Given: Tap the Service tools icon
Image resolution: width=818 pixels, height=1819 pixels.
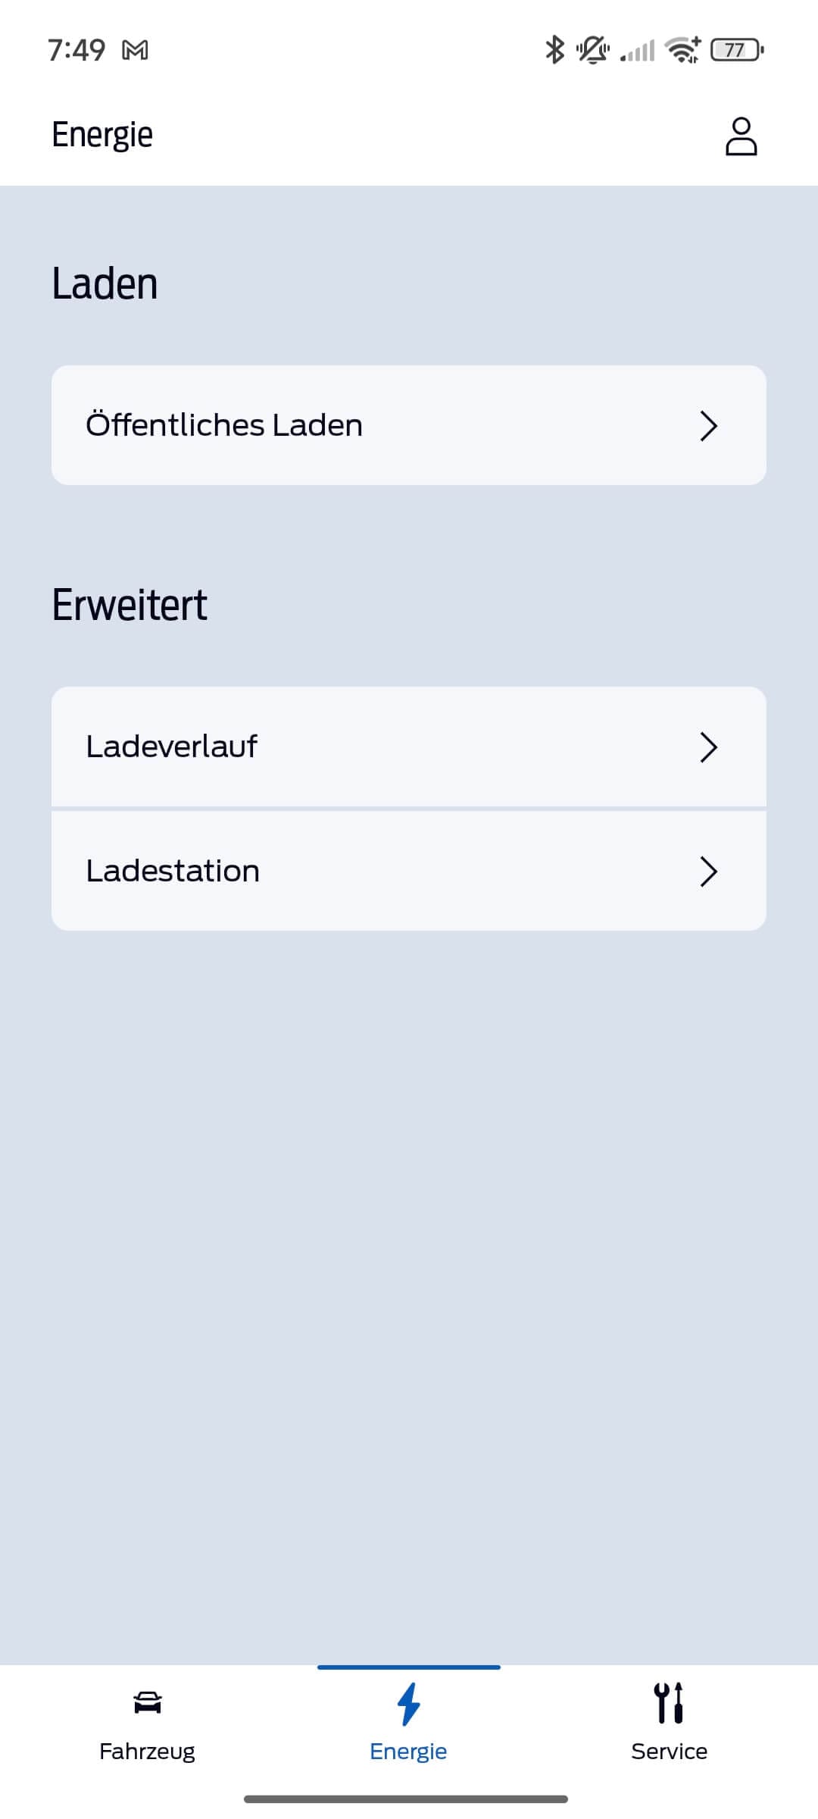Looking at the screenshot, I should click(x=670, y=1702).
